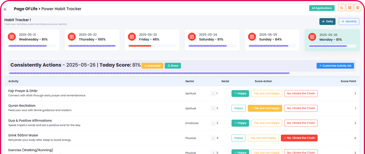Open the Thursday 100% day card
Viewport: 365px width, 154px height.
coord(92,40)
